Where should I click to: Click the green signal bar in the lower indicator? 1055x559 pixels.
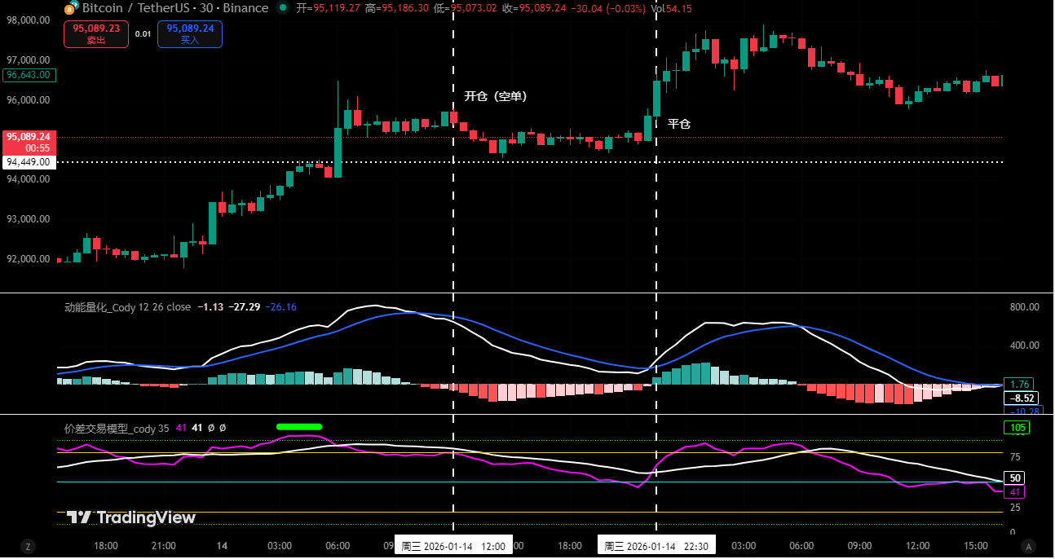[299, 426]
